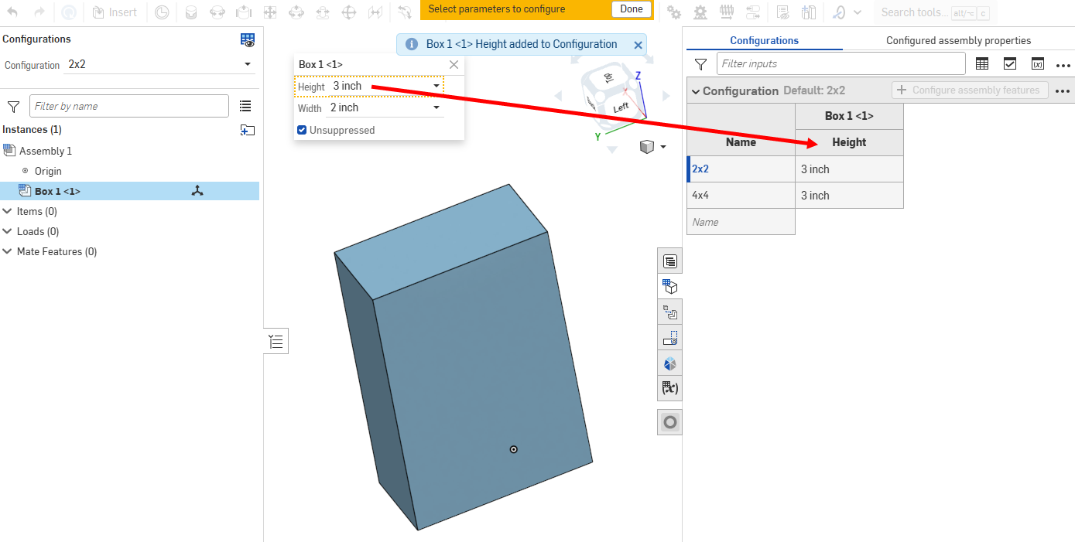Screen dimensions: 1075x542
Task: Select the appearance diamond icon in the right sidebar
Action: 669,363
